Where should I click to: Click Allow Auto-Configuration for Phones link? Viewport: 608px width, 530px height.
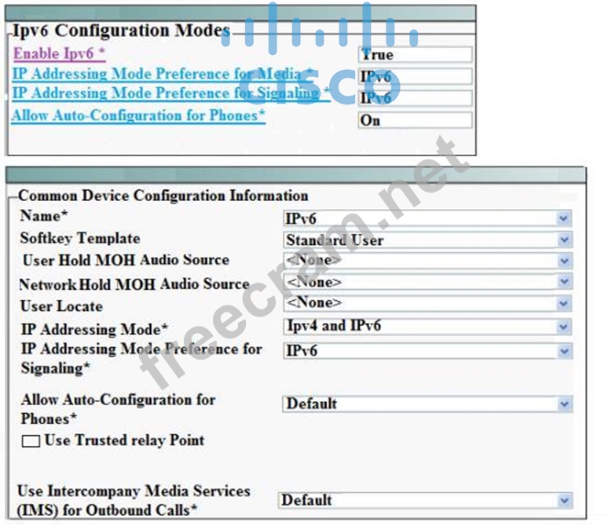click(137, 115)
